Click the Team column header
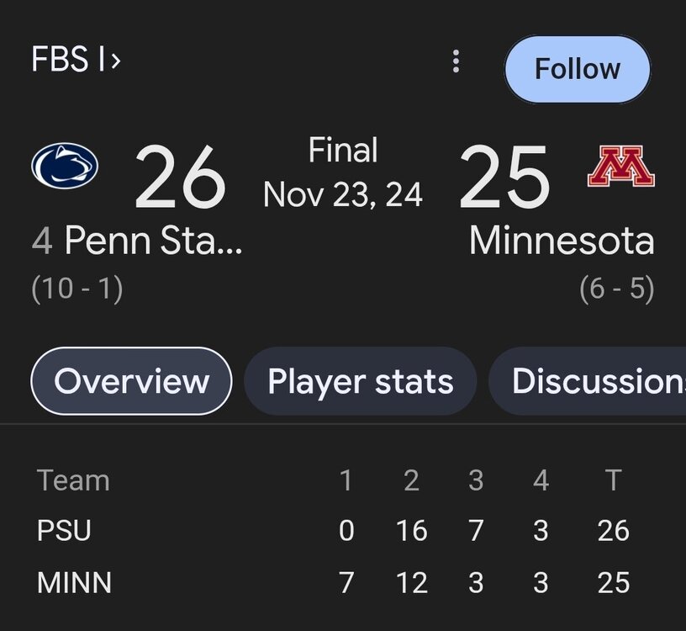Viewport: 686px width, 631px height. pyautogui.click(x=73, y=480)
